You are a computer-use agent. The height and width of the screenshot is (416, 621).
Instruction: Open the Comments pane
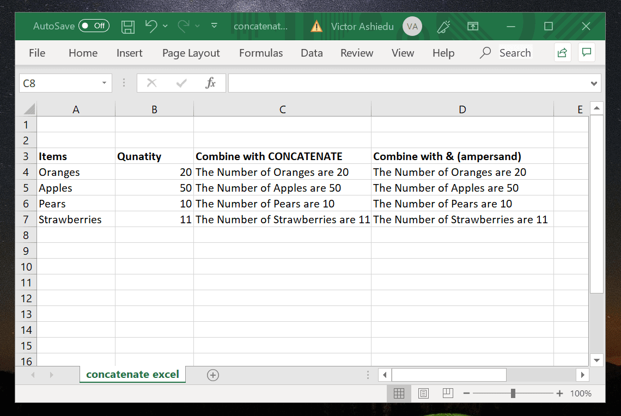click(x=587, y=52)
